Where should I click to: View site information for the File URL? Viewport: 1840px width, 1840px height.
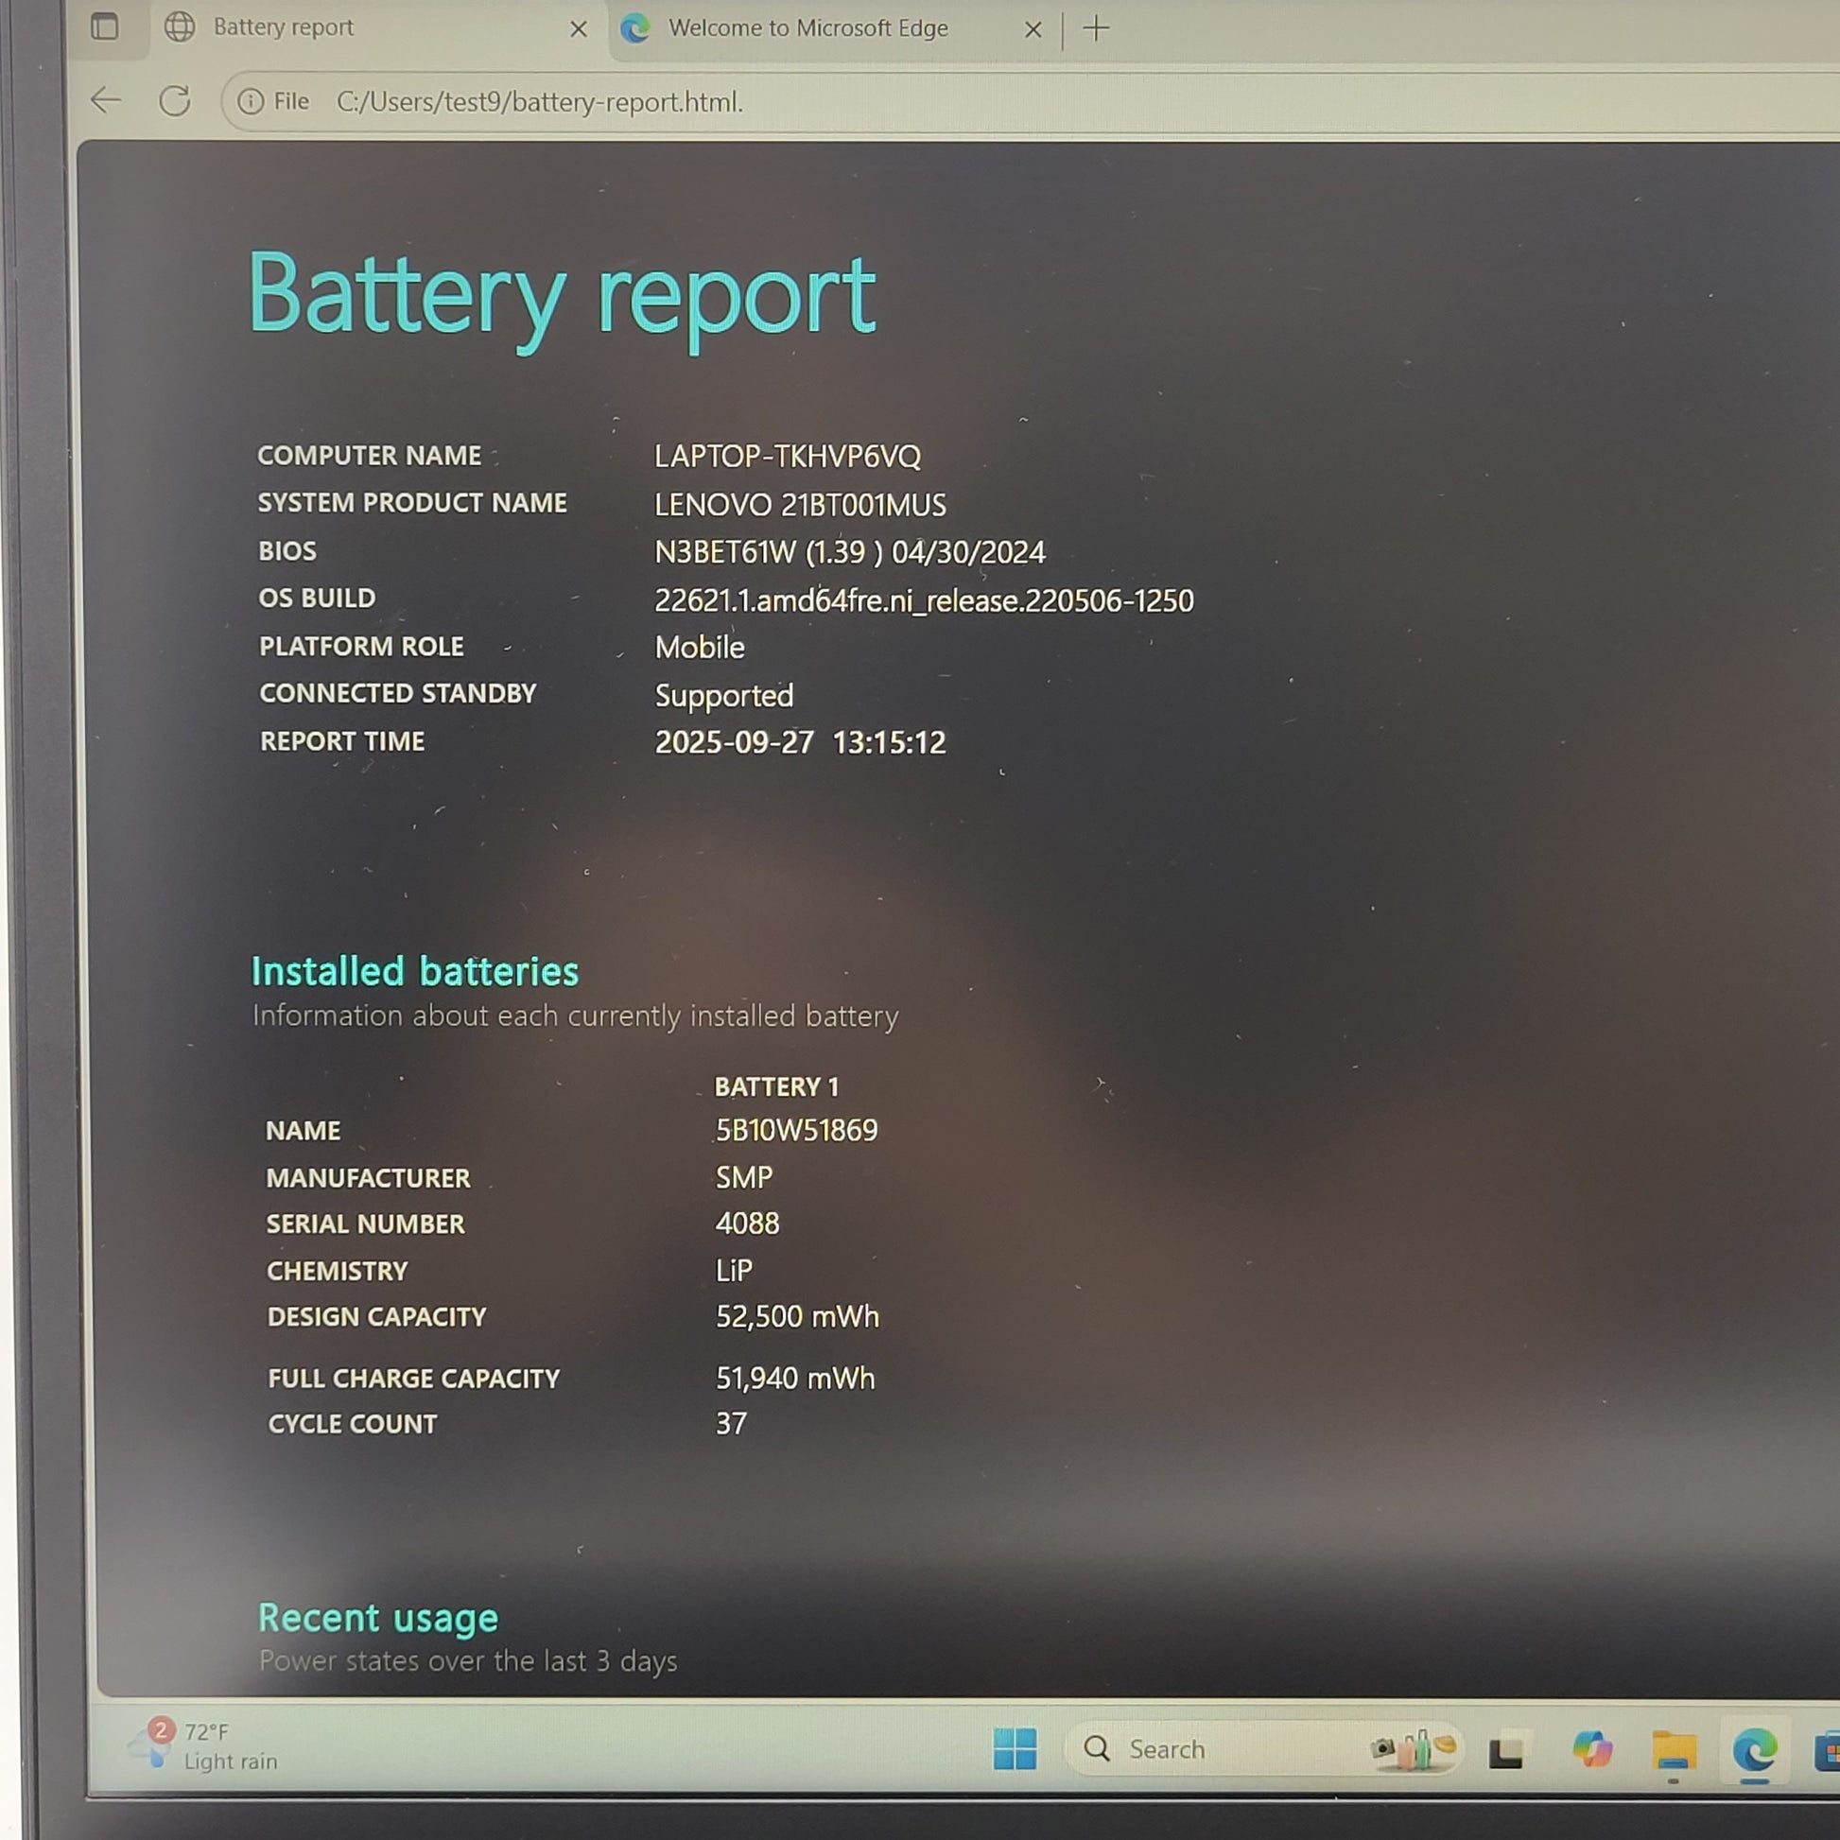(x=251, y=101)
